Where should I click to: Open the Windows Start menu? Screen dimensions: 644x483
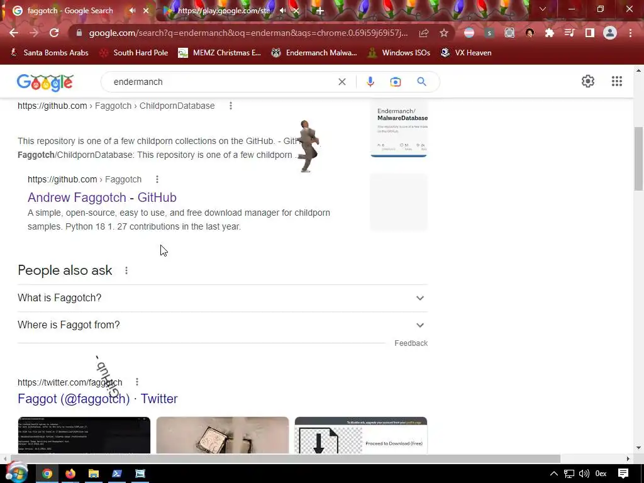coord(16,472)
